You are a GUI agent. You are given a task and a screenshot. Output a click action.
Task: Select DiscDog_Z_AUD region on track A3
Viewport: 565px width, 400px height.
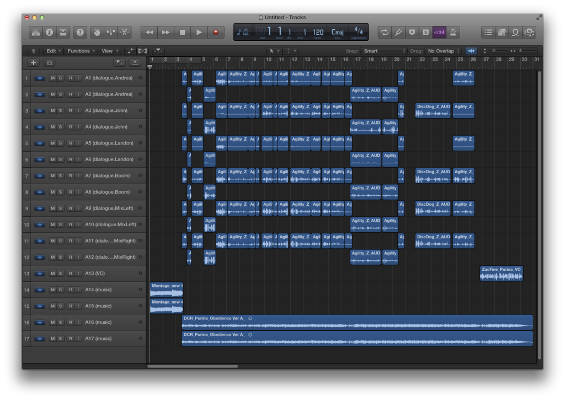point(433,111)
